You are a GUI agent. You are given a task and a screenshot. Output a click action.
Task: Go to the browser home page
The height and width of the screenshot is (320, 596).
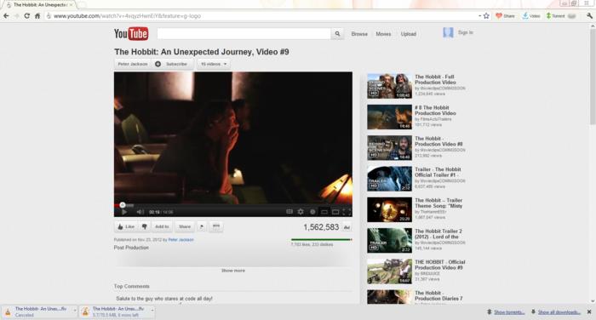point(37,16)
